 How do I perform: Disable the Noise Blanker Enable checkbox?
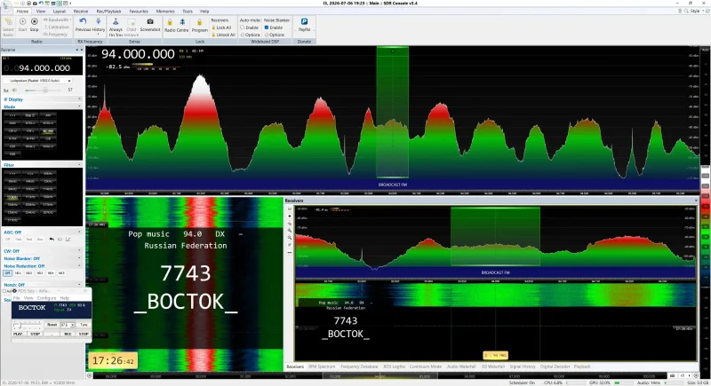coord(267,28)
